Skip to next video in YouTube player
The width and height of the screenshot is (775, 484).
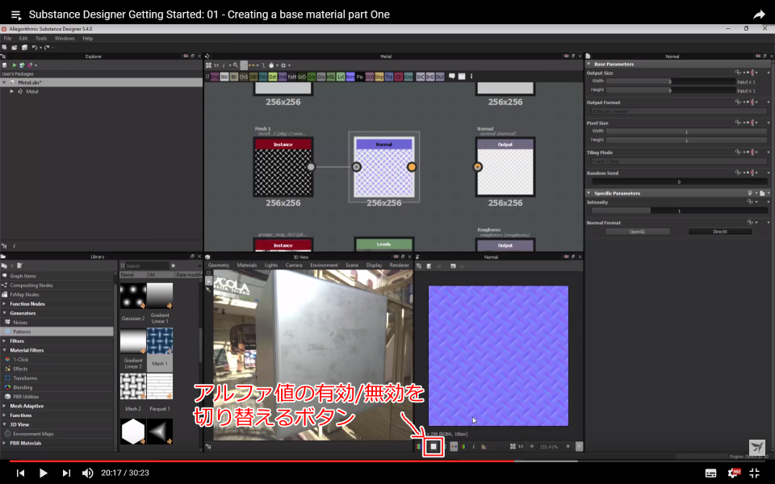pyautogui.click(x=66, y=474)
